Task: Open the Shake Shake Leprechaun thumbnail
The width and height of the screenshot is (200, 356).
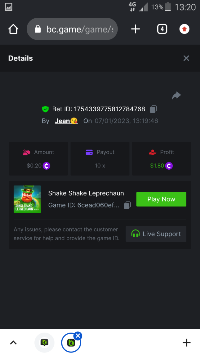Action: pyautogui.click(x=27, y=199)
